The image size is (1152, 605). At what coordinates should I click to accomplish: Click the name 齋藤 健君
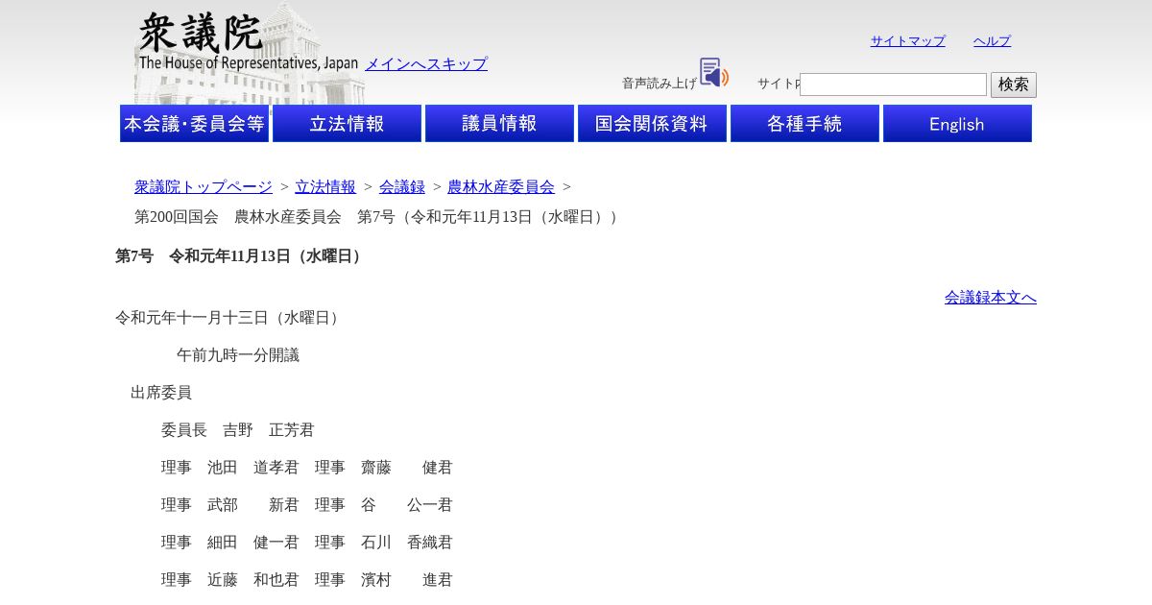point(407,468)
